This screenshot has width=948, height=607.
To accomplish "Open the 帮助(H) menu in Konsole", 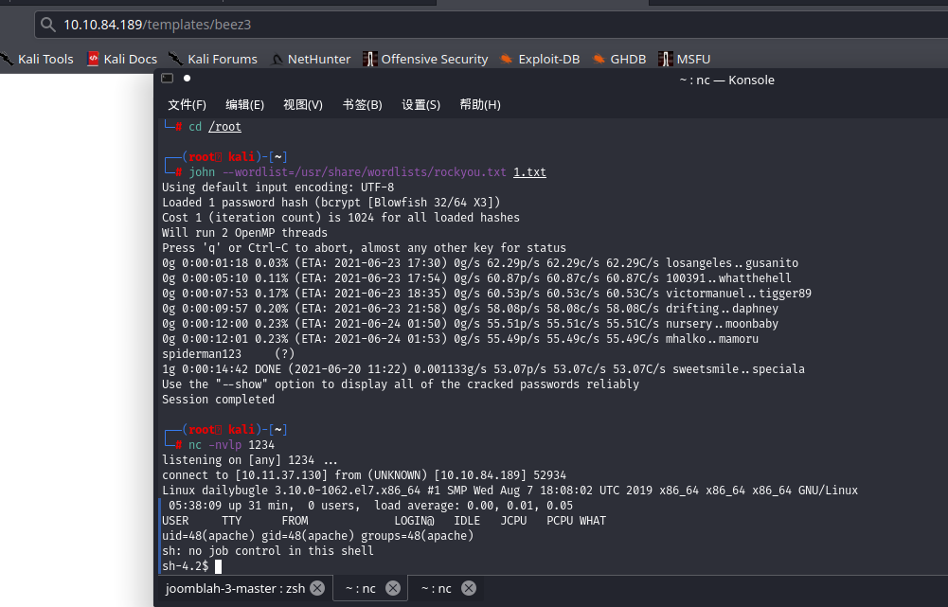I will (x=480, y=104).
